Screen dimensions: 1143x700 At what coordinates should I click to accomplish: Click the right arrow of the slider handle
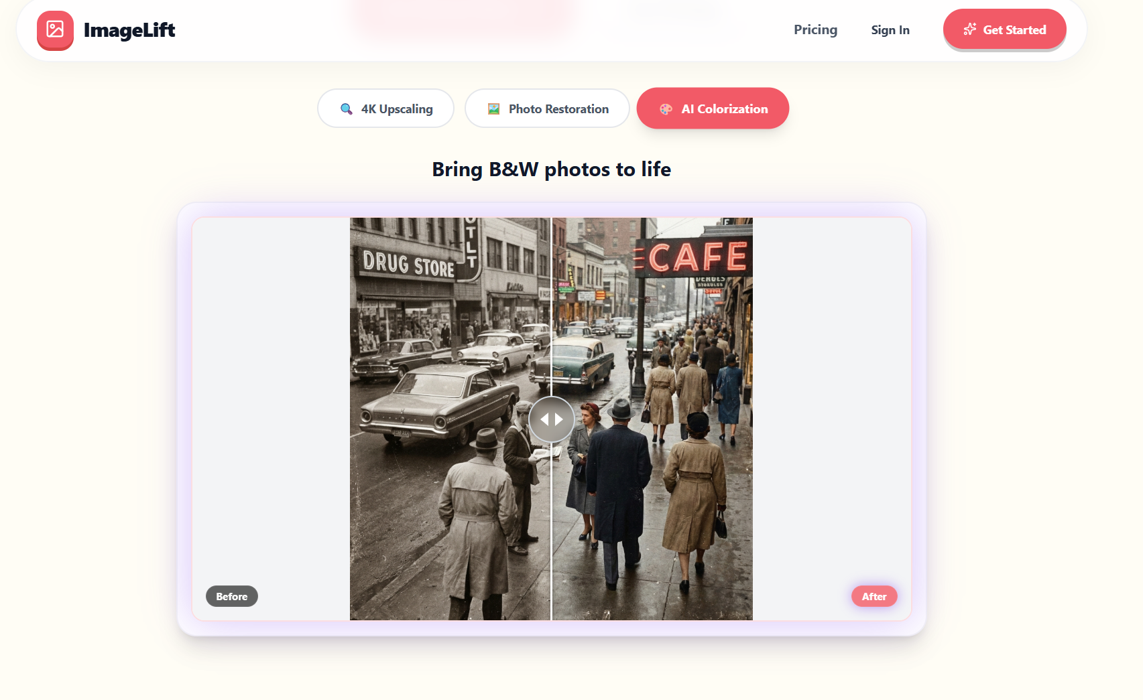tap(559, 419)
